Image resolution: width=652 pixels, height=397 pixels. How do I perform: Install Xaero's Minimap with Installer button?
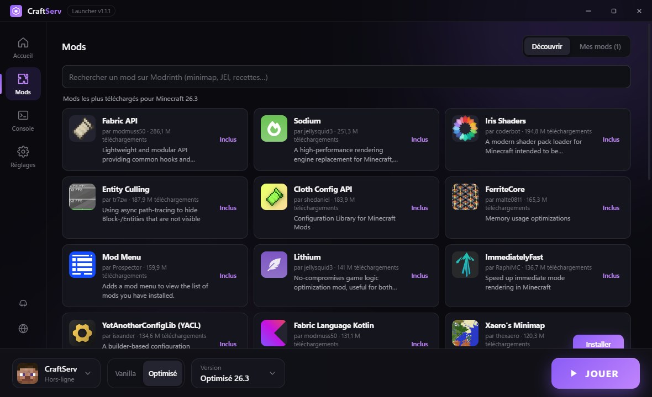598,342
